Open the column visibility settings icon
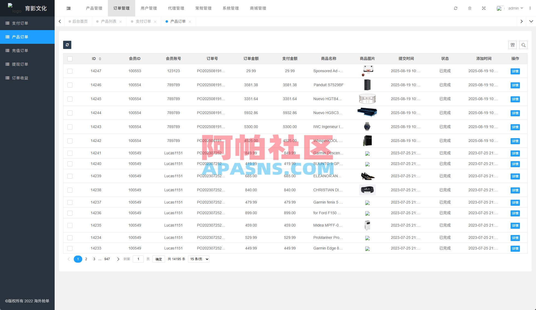 [513, 45]
